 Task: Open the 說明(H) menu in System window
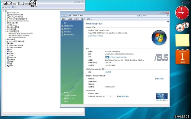89,19
